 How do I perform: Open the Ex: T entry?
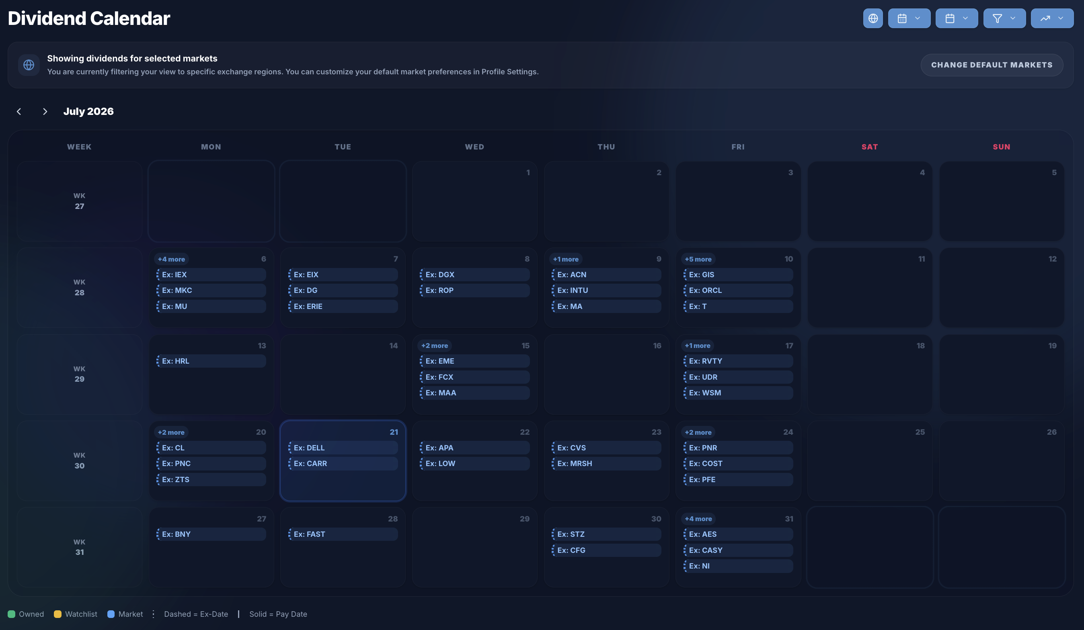pos(738,307)
